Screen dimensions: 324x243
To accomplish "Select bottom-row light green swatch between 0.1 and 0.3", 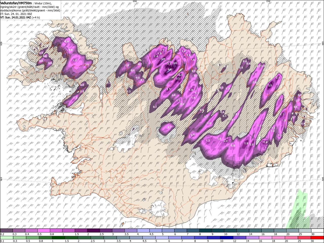I will point(7,237).
